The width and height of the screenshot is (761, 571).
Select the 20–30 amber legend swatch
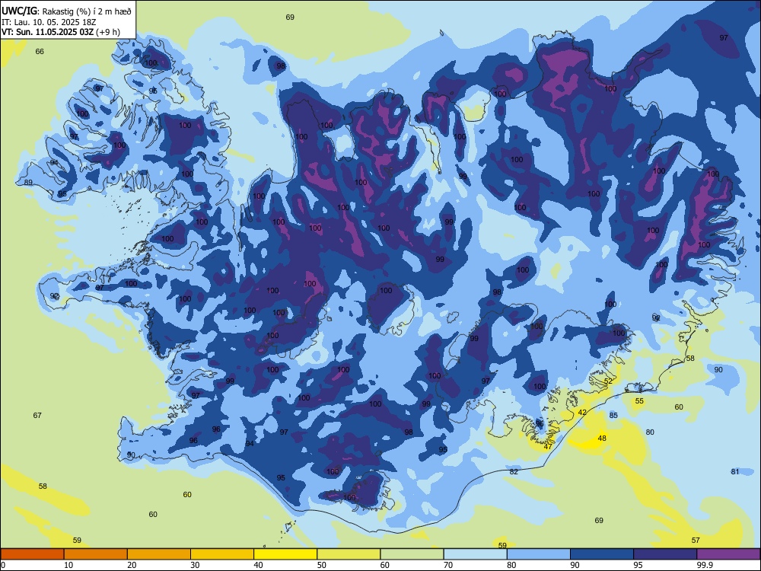pos(159,554)
